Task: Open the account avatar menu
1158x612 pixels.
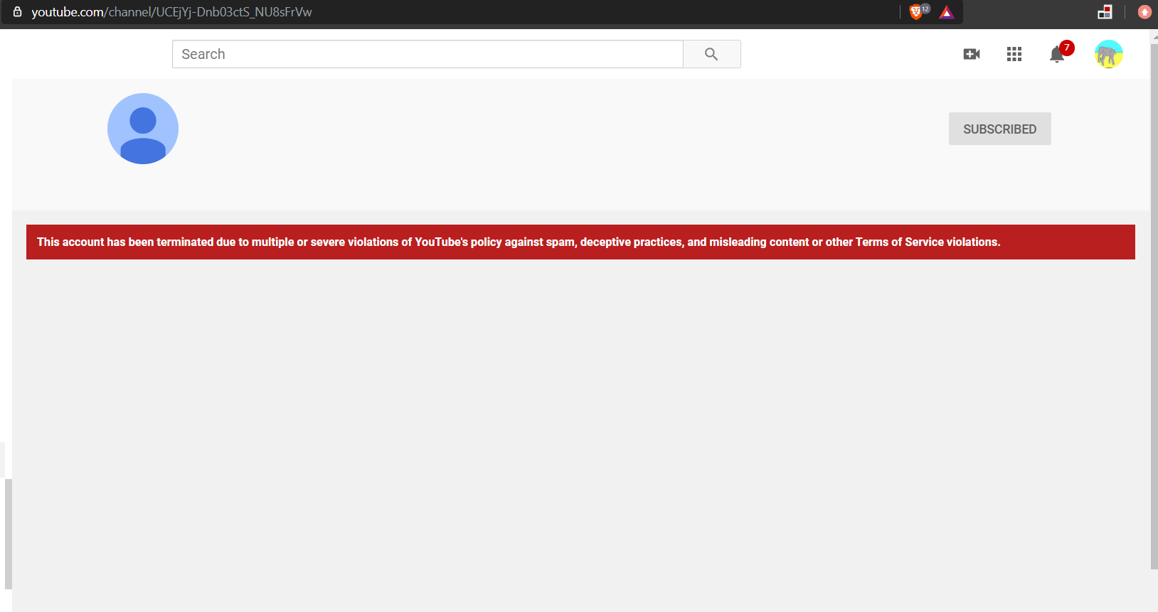Action: click(x=1108, y=54)
